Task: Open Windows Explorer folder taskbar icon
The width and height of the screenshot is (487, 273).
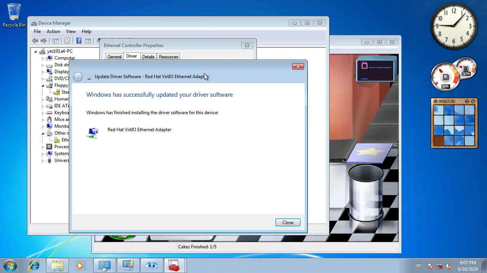Action: coord(57,265)
